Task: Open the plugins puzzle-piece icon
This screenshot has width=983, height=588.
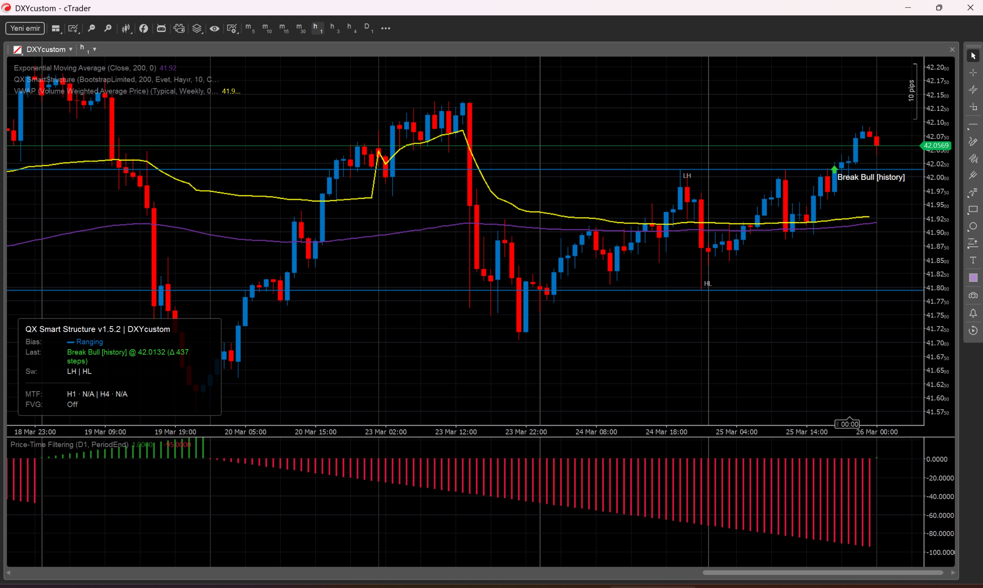Action: coord(179,28)
